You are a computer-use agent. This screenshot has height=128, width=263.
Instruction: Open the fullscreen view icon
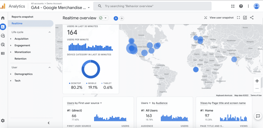click(238, 18)
